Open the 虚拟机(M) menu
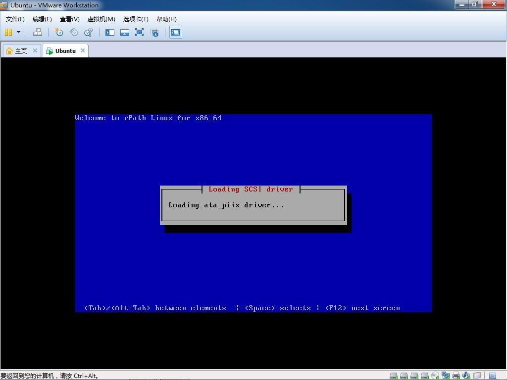Screen dimensions: 507x380 (101, 19)
